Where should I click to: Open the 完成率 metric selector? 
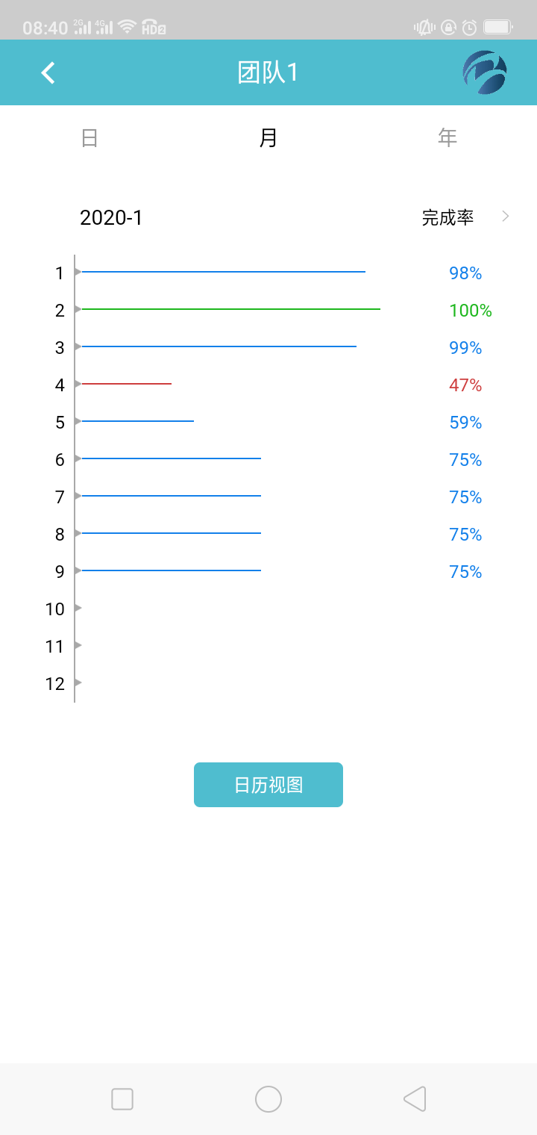(x=447, y=217)
